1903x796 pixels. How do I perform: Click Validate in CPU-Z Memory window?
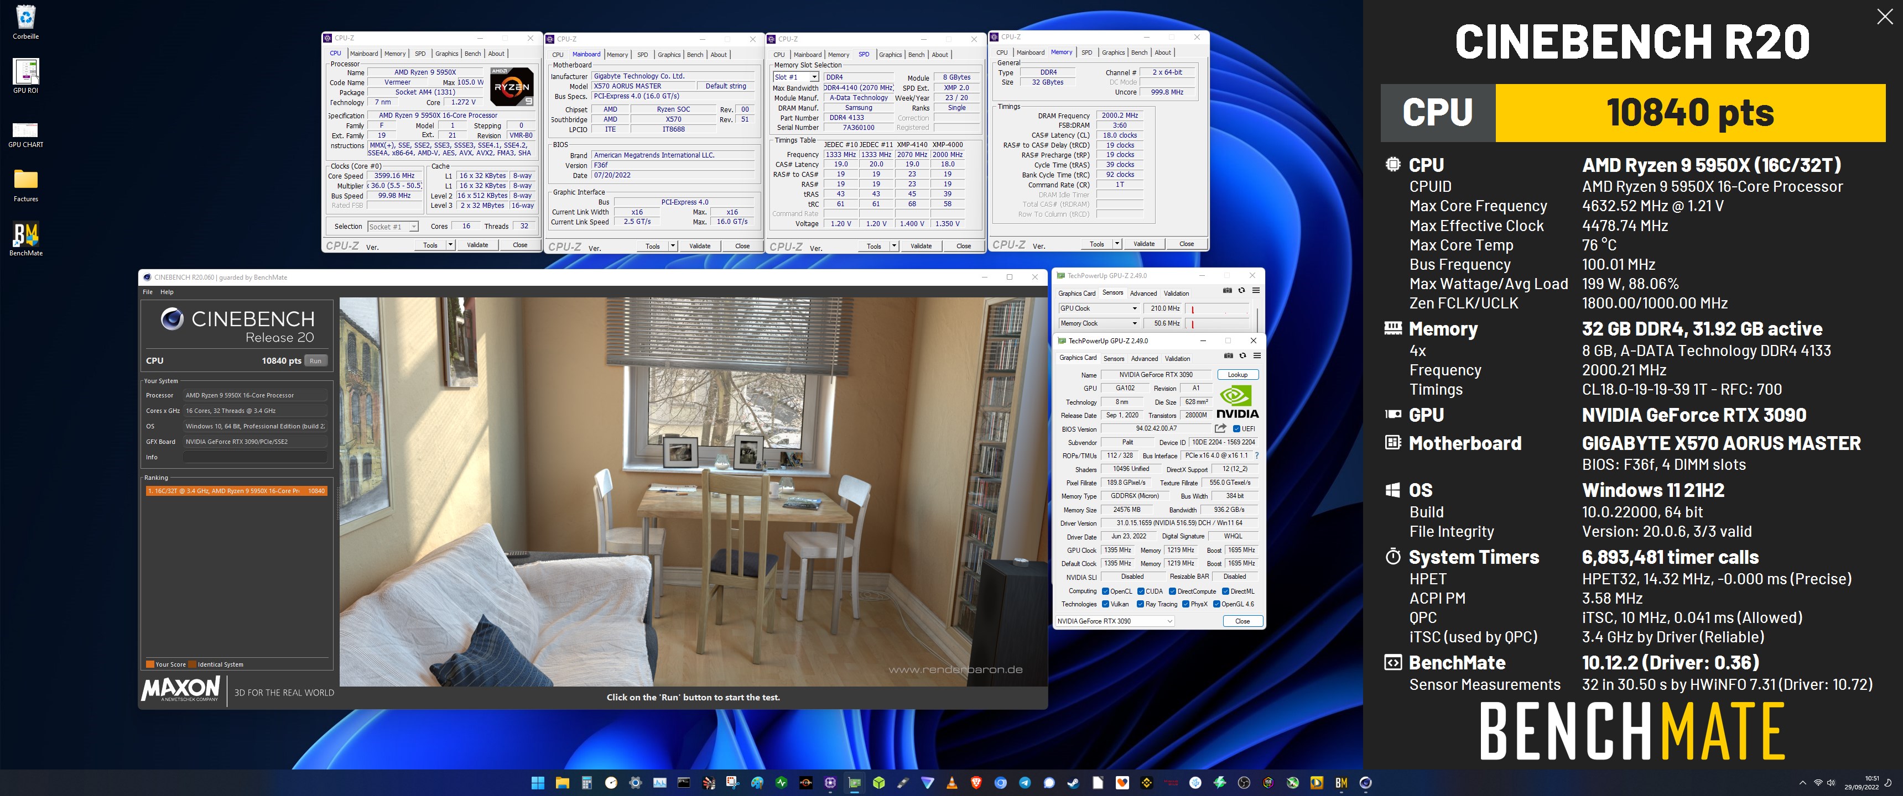click(1143, 244)
